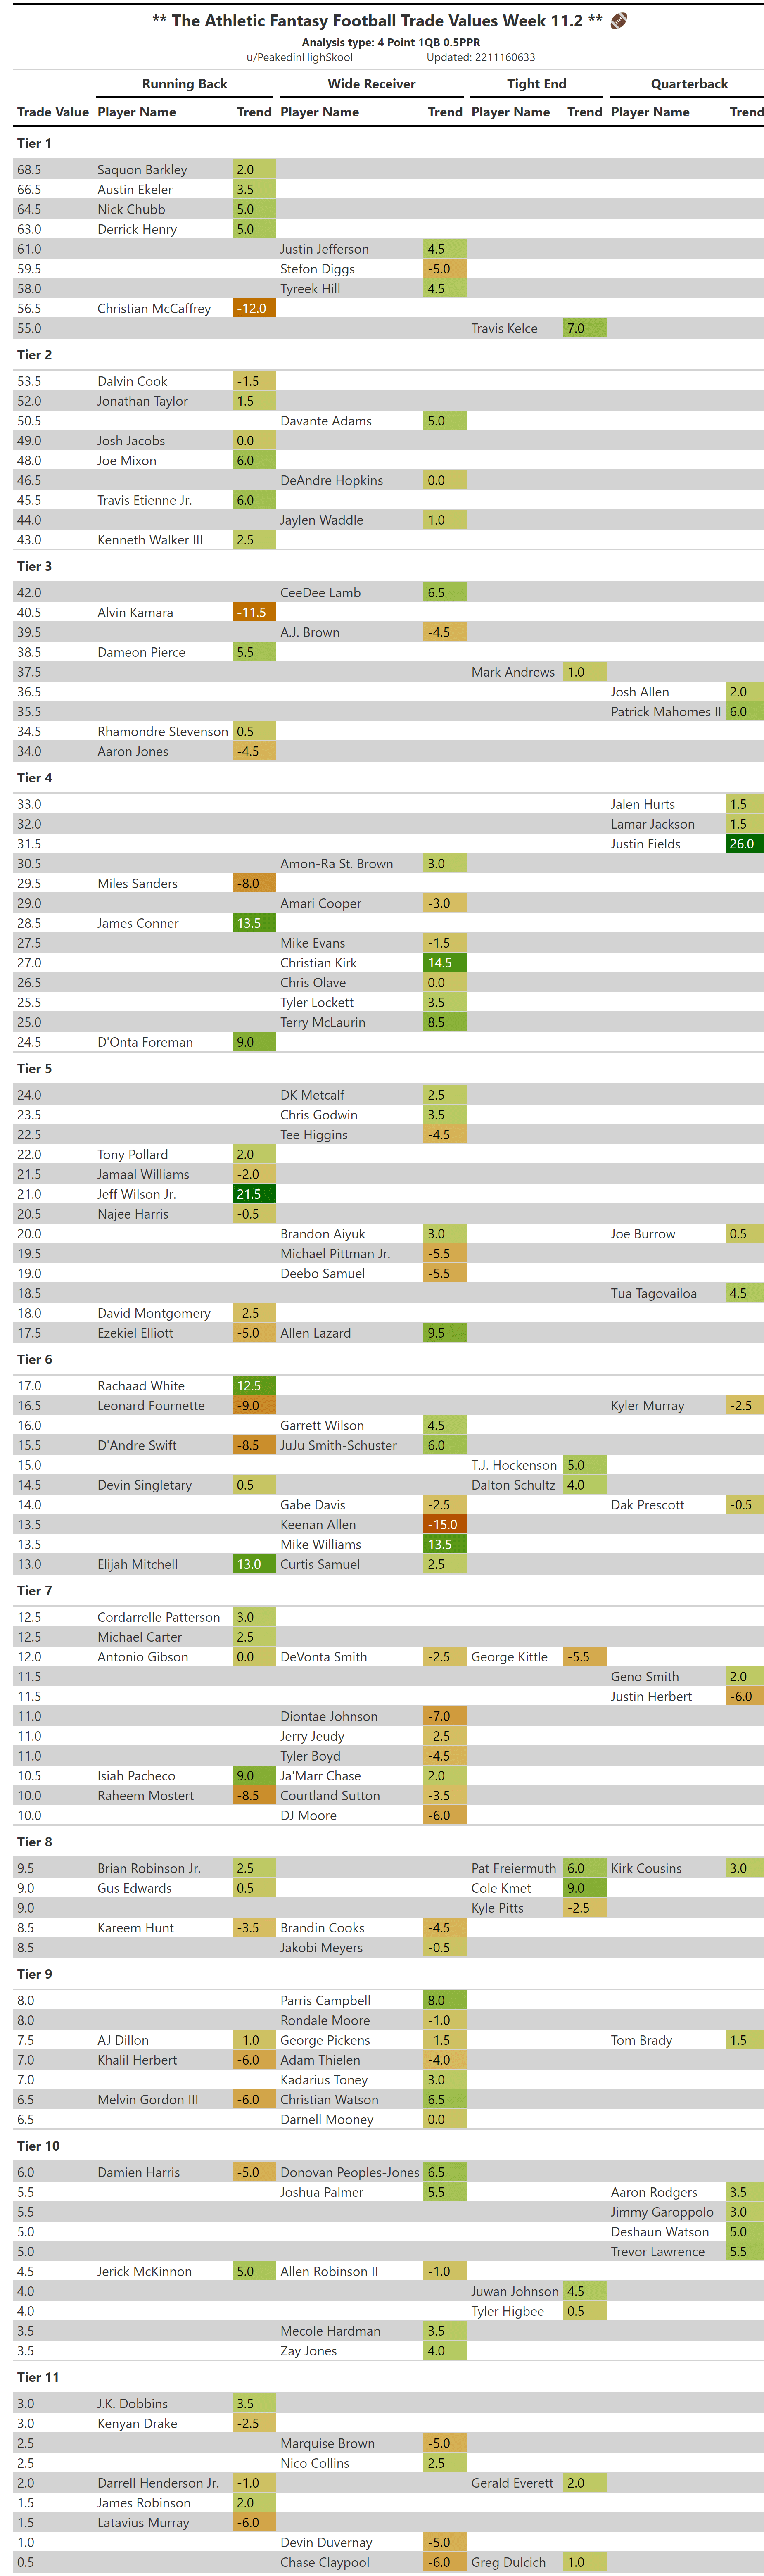Screen dimensions: 764x2576
Task: Click Greg Dulcich's name
Action: point(508,2562)
